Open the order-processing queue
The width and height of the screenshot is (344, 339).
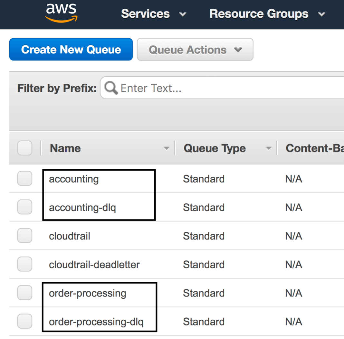click(87, 293)
